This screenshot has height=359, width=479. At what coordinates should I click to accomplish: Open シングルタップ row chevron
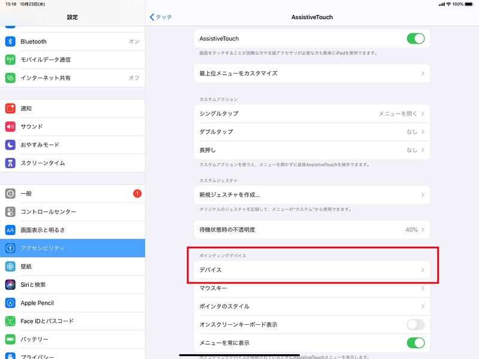coord(423,114)
